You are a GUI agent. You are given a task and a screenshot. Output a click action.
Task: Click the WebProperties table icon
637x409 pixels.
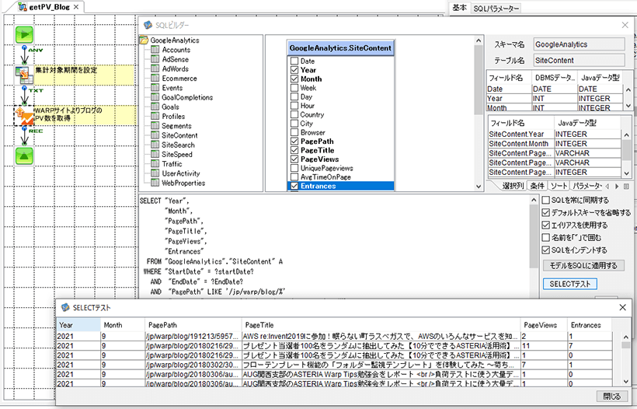155,183
